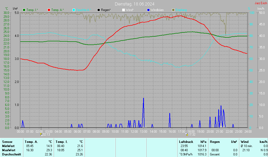Click the '21:00' time axis label
Viewport: 268px width, 157px height.
coord(220,131)
